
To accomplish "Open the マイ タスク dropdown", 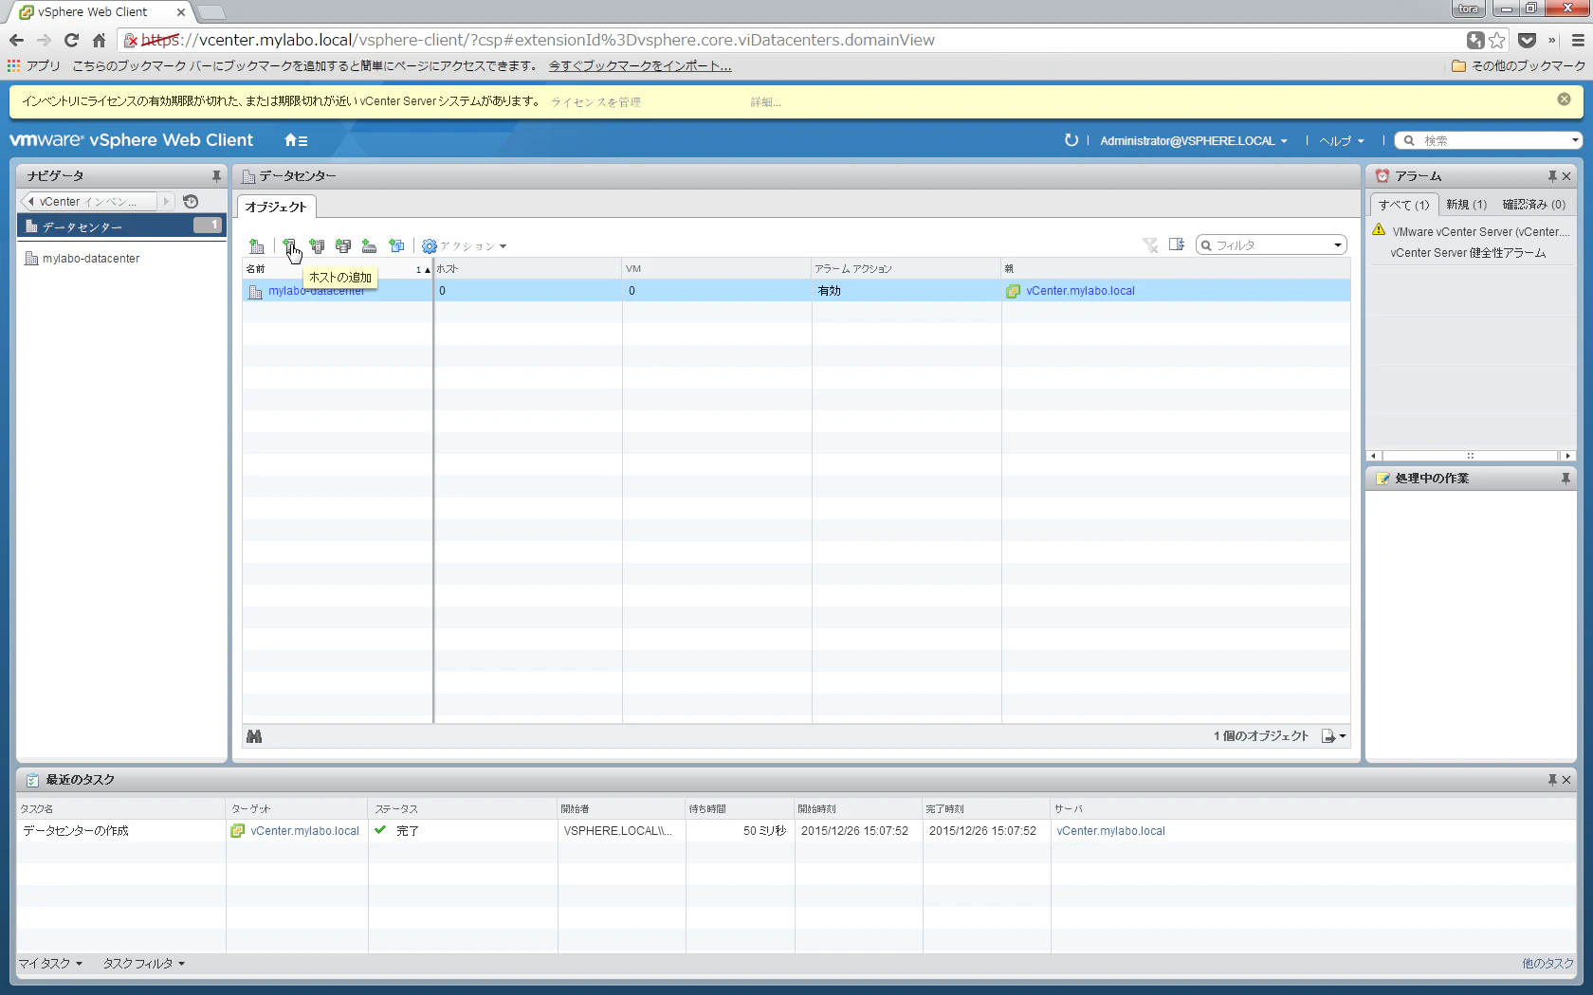I will coord(51,964).
